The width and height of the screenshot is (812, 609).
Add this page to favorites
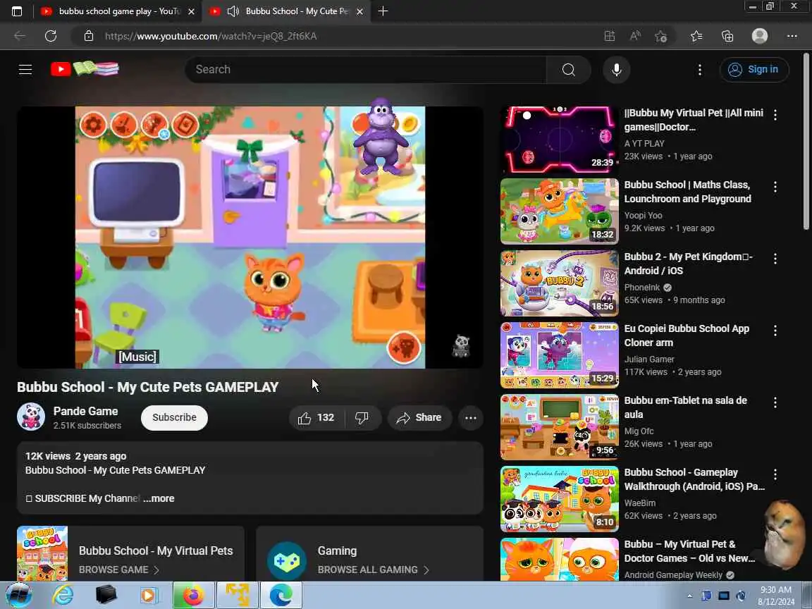coord(660,36)
